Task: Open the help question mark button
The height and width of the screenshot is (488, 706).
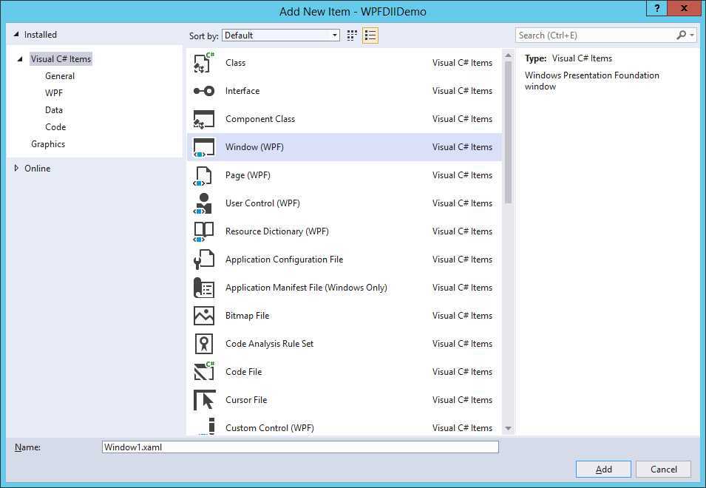Action: pos(657,8)
